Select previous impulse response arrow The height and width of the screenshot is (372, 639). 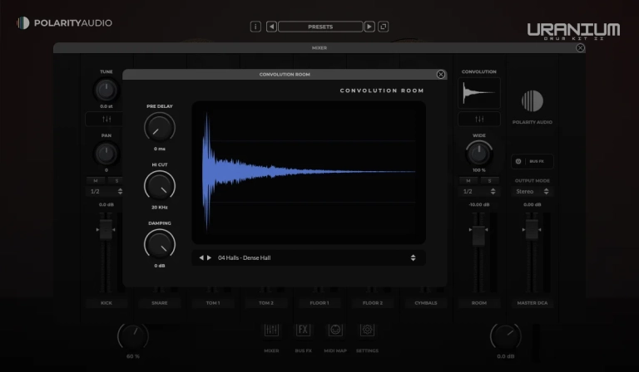tap(201, 257)
